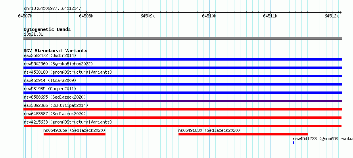
Task: Select the red bar under nsv6483687
Action: pyautogui.click(x=182, y=118)
